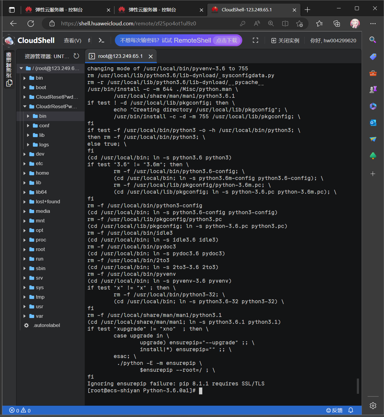Image resolution: width=384 pixels, height=417 pixels.
Task: Add this page to favorites
Action: pyautogui.click(x=300, y=24)
